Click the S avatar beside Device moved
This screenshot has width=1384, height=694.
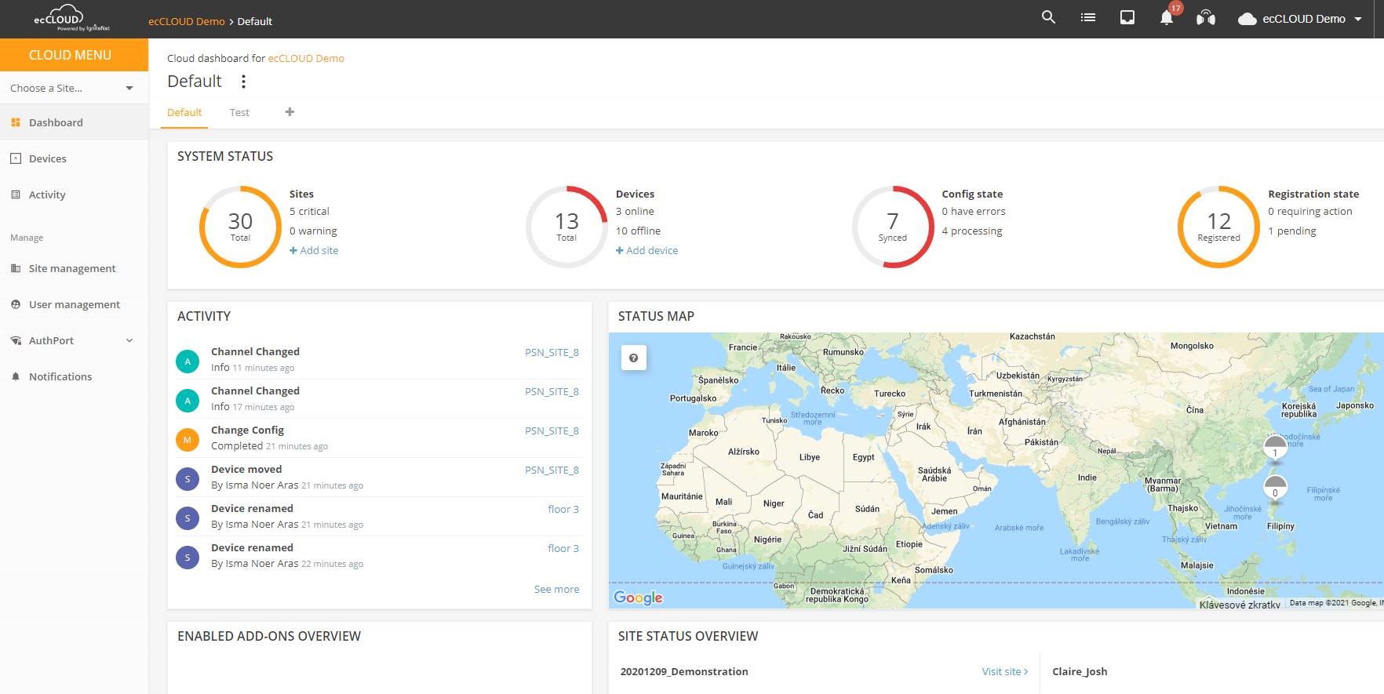(x=188, y=479)
